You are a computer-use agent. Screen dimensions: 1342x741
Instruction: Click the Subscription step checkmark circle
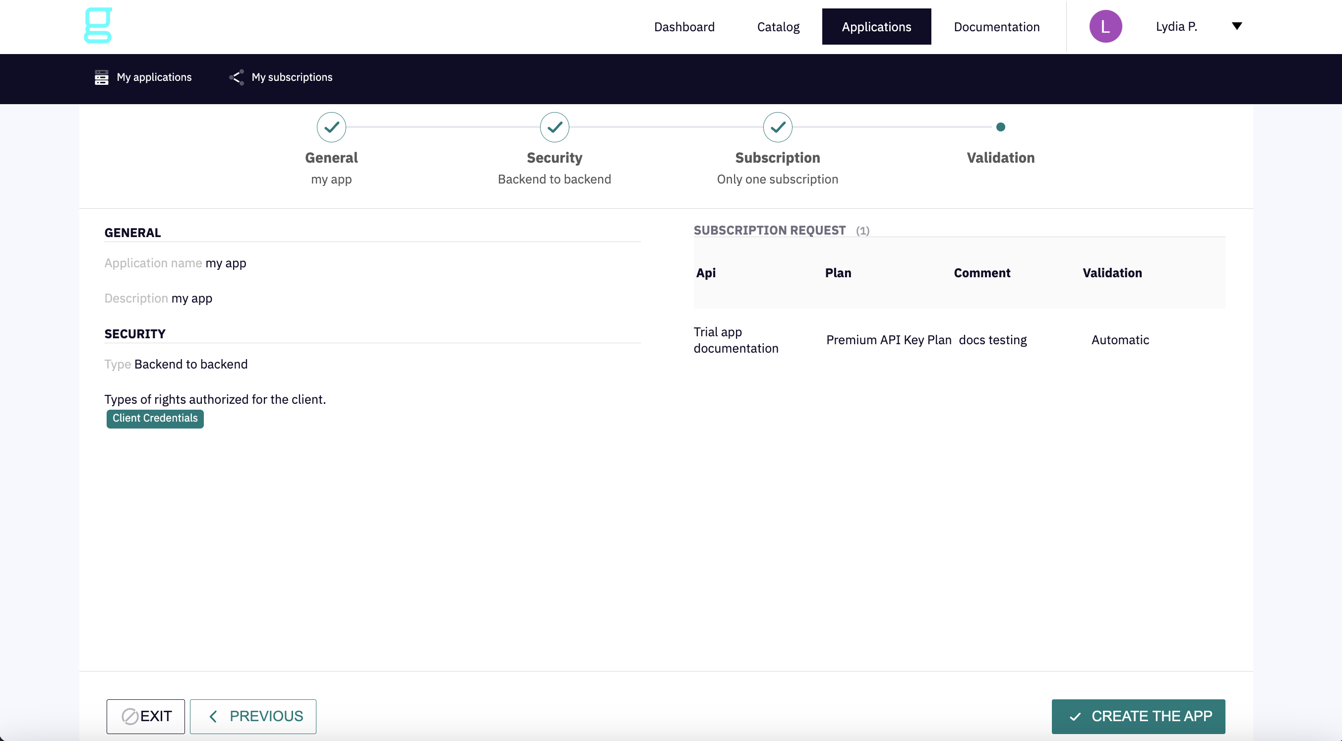(777, 126)
